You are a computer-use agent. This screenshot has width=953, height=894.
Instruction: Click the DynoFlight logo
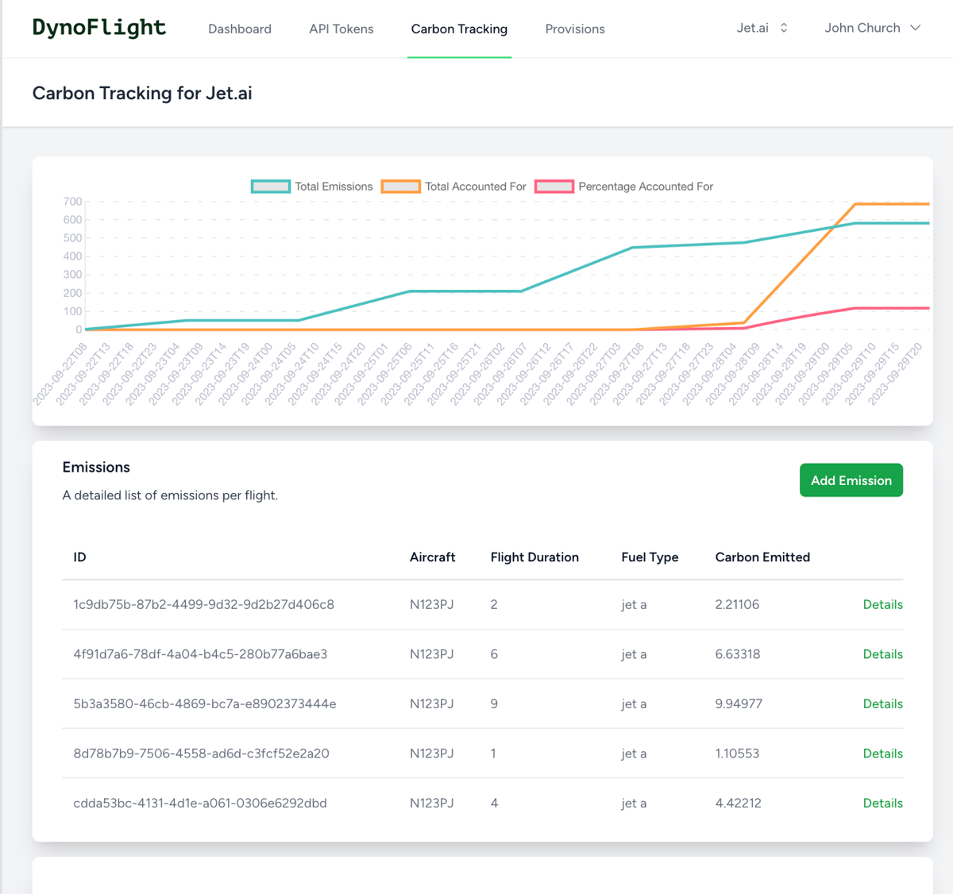pos(98,27)
